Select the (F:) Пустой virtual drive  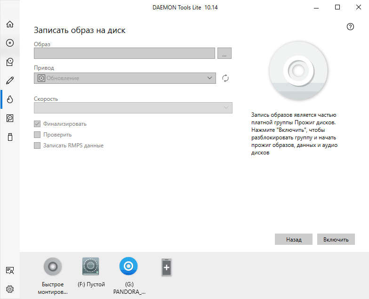click(x=90, y=267)
